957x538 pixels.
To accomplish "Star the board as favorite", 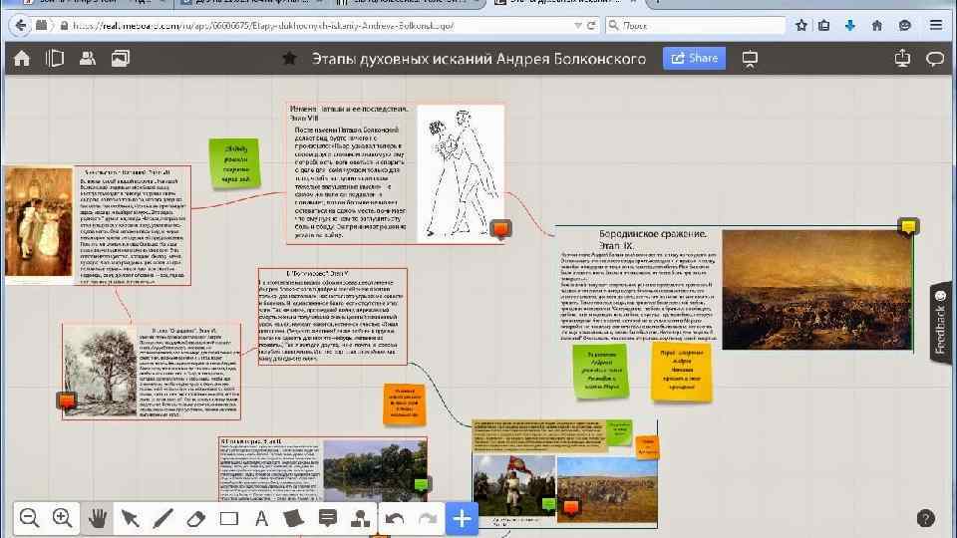I will [x=289, y=59].
